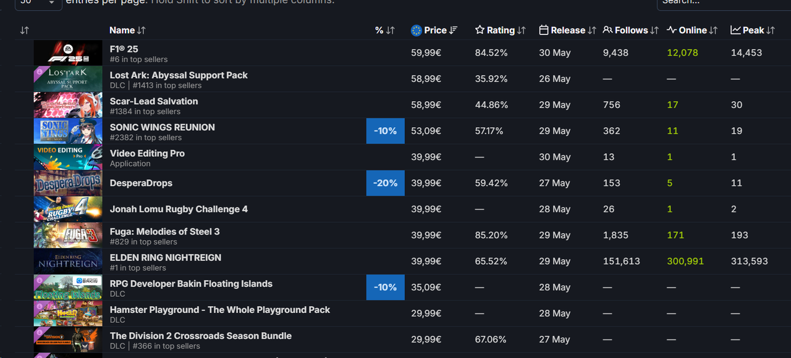
Task: Sort table by Price column
Action: 434,30
